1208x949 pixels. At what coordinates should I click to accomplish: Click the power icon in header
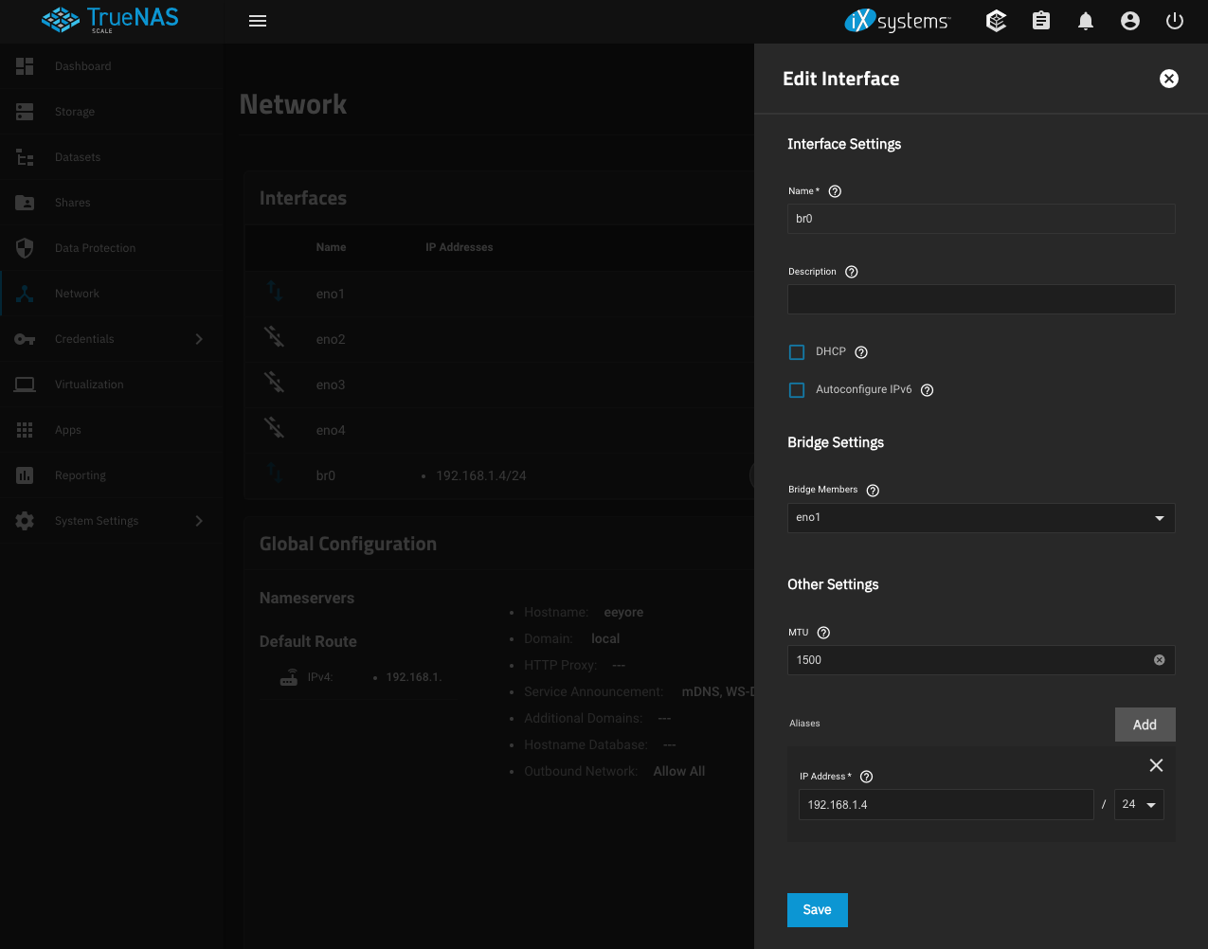(x=1175, y=21)
